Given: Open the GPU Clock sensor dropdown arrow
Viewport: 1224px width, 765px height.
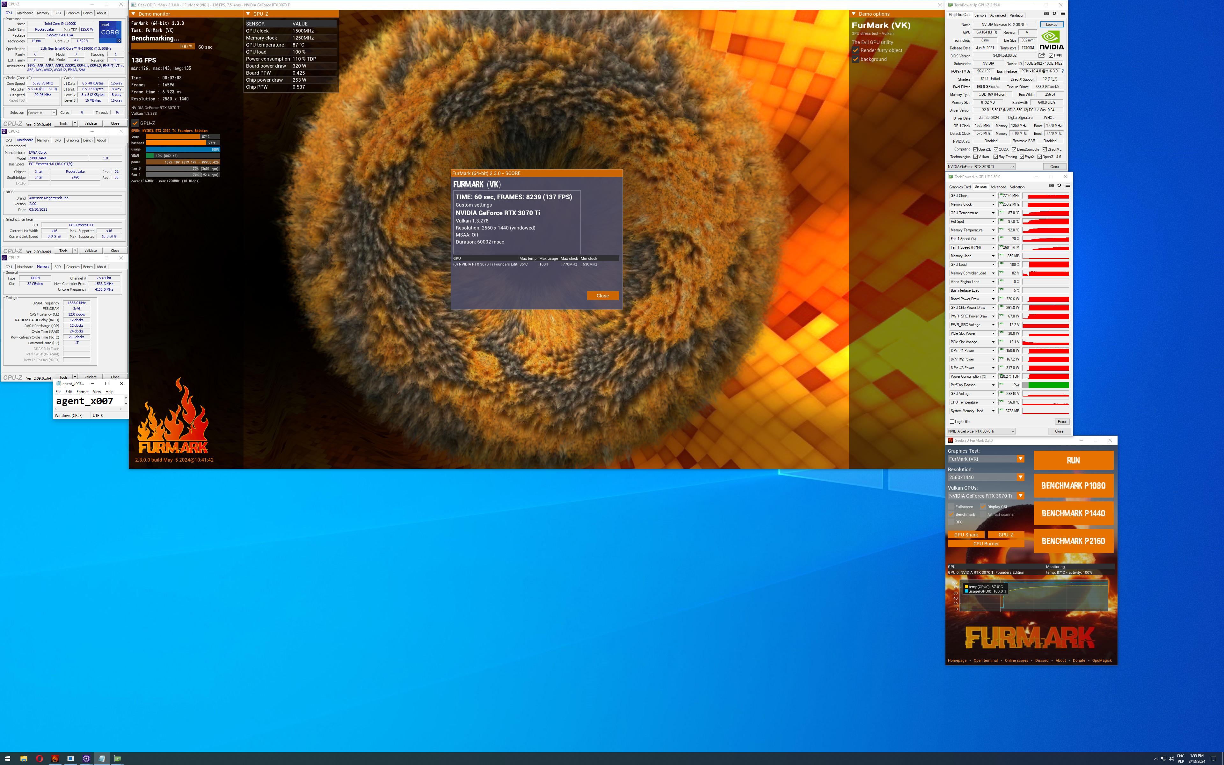Looking at the screenshot, I should pyautogui.click(x=993, y=196).
